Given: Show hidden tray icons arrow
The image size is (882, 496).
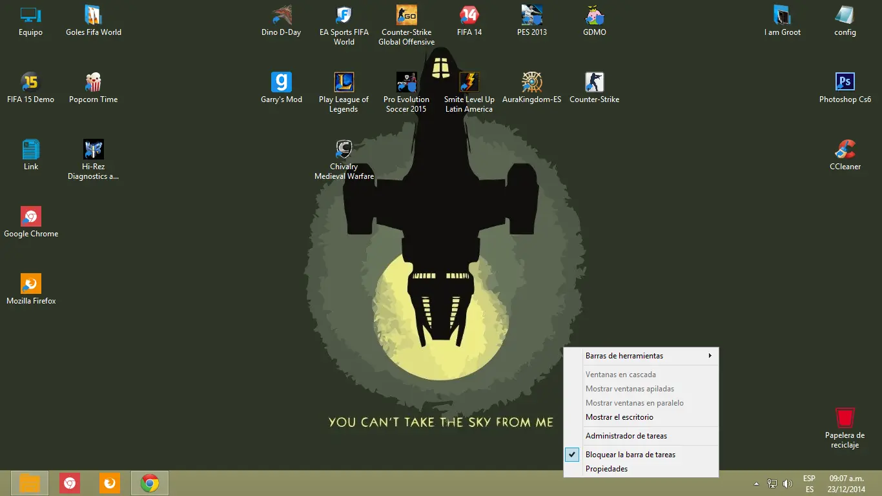Looking at the screenshot, I should 756,484.
